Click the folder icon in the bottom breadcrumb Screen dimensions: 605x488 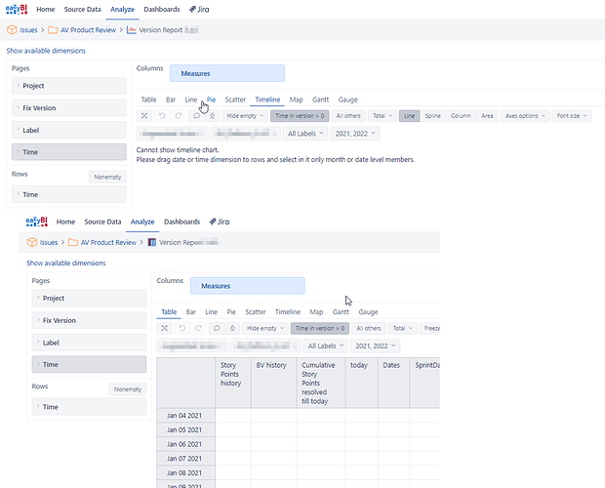point(73,242)
